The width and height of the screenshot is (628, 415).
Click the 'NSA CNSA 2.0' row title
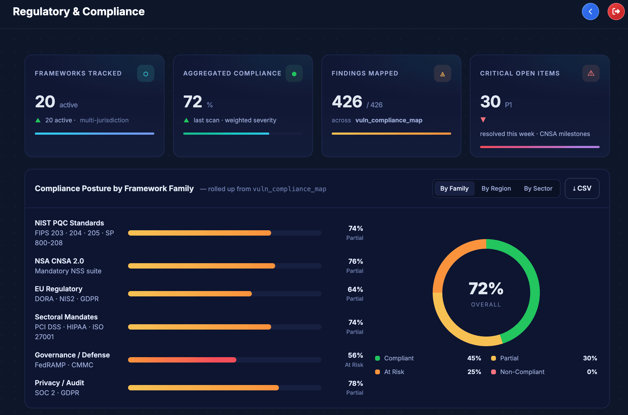point(59,261)
